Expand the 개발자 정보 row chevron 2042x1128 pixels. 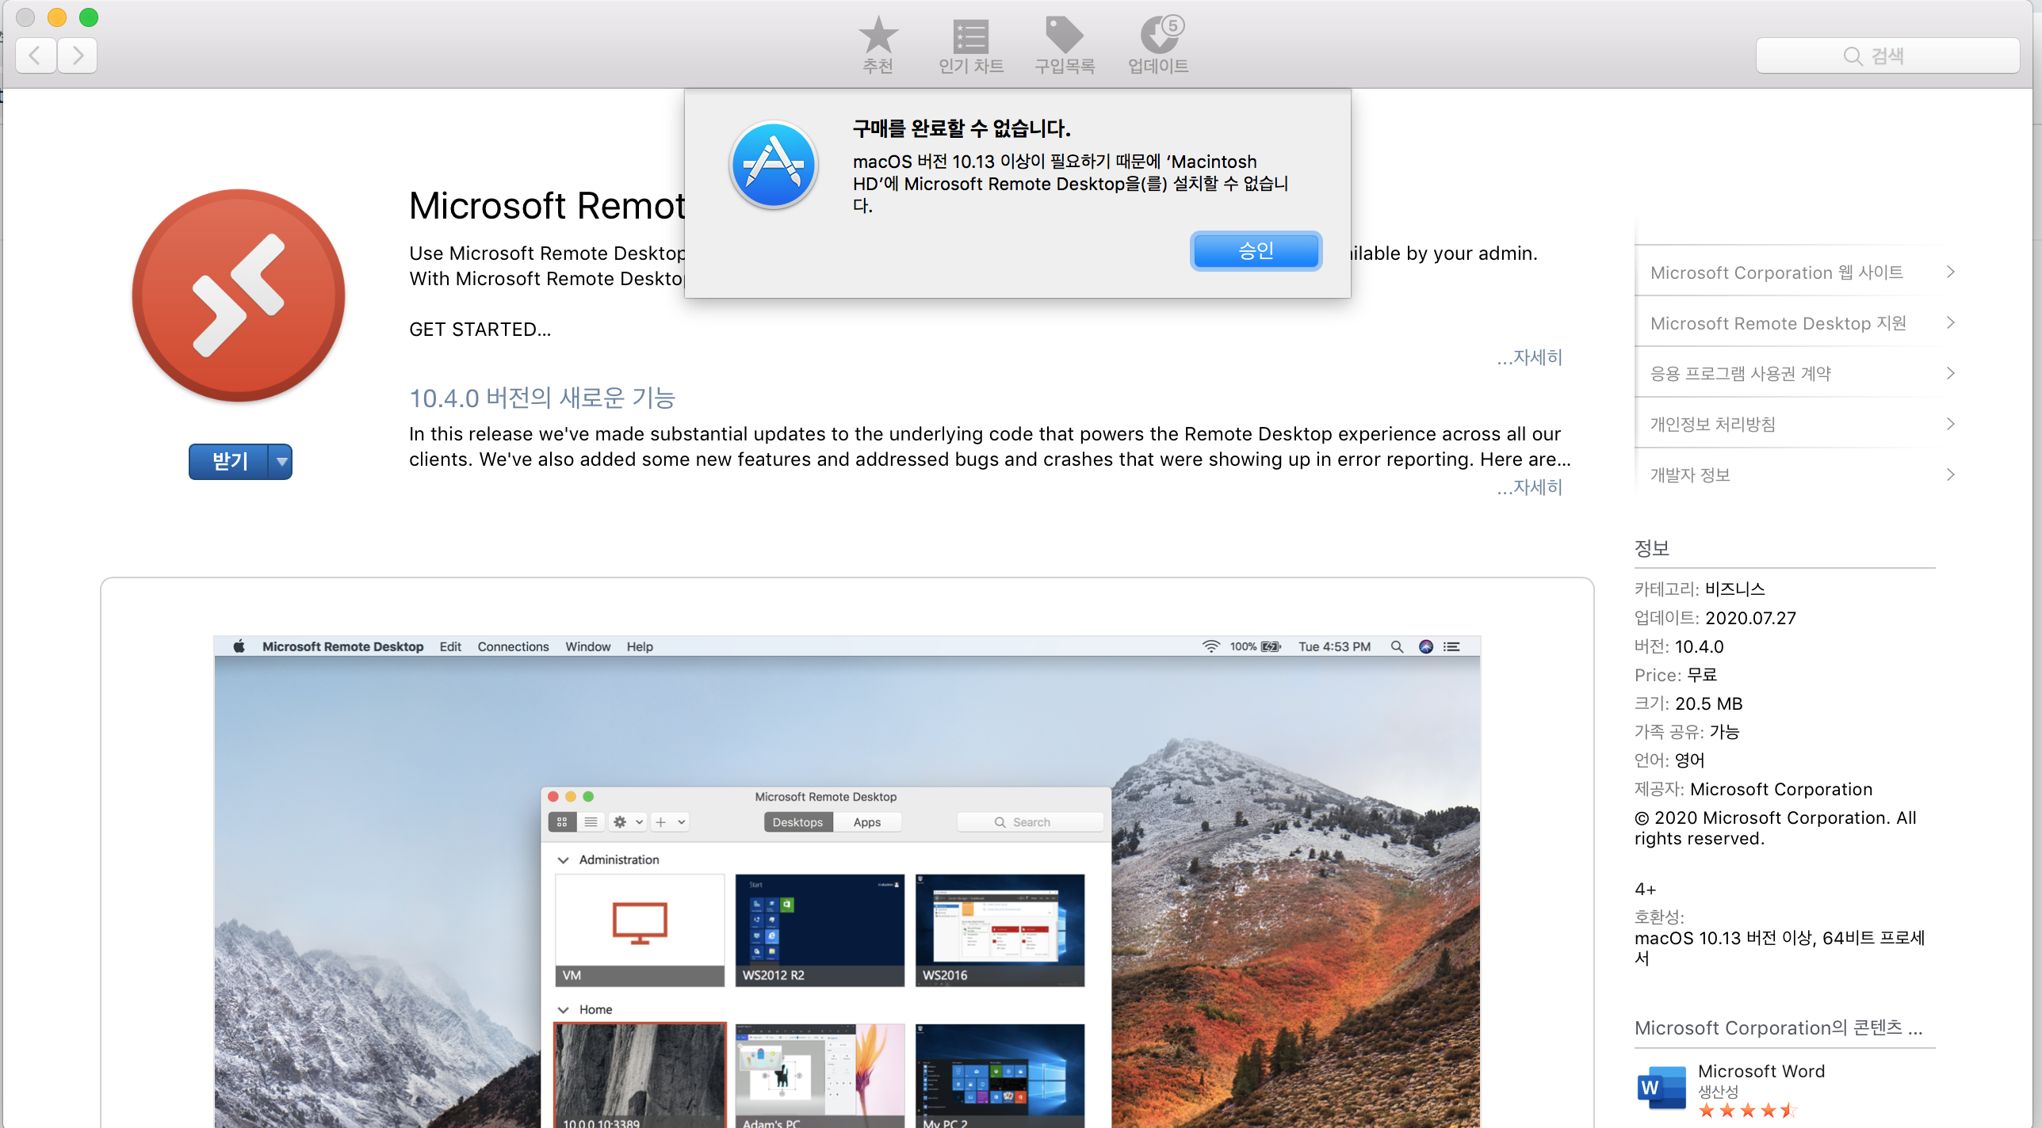click(1951, 474)
